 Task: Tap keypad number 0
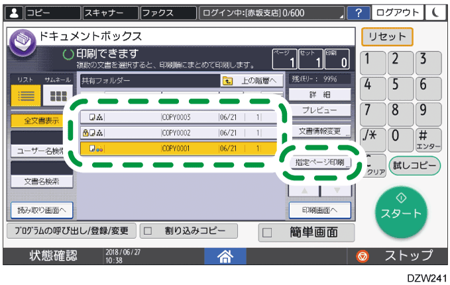(401, 140)
